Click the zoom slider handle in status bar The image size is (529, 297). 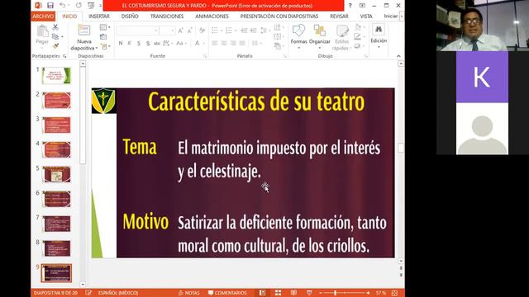point(336,293)
